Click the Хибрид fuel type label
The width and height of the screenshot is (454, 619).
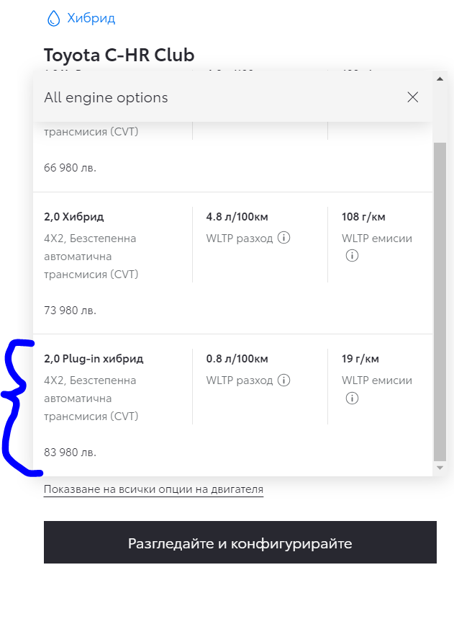pos(91,19)
